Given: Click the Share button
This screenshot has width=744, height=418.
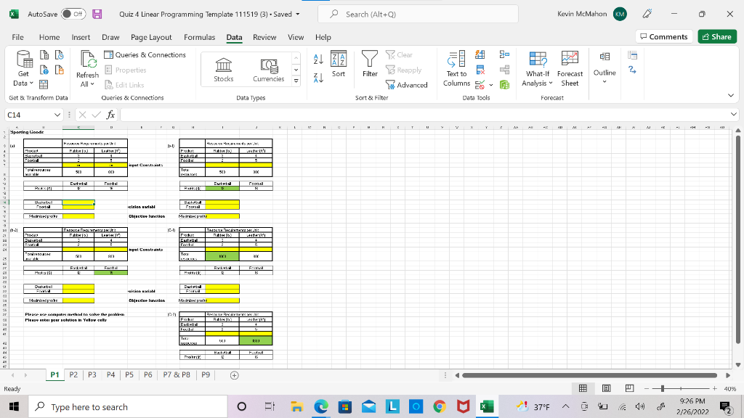Looking at the screenshot, I should 717,36.
